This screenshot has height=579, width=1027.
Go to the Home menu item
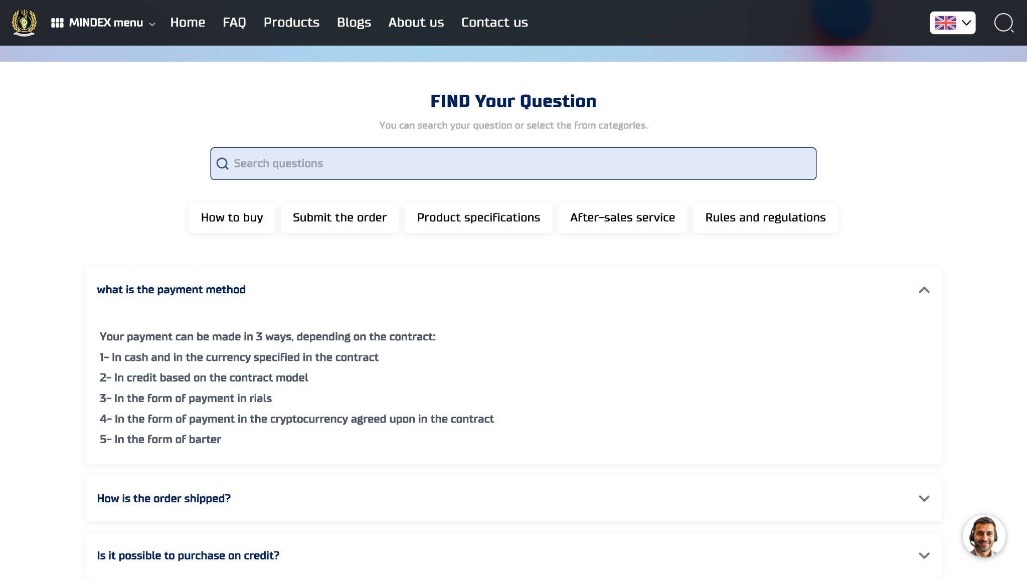coord(188,23)
